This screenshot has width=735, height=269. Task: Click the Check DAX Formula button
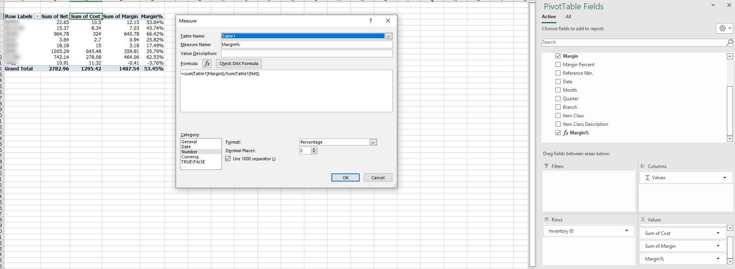point(238,63)
